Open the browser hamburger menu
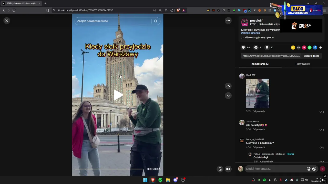328x184 pixels. point(324,10)
